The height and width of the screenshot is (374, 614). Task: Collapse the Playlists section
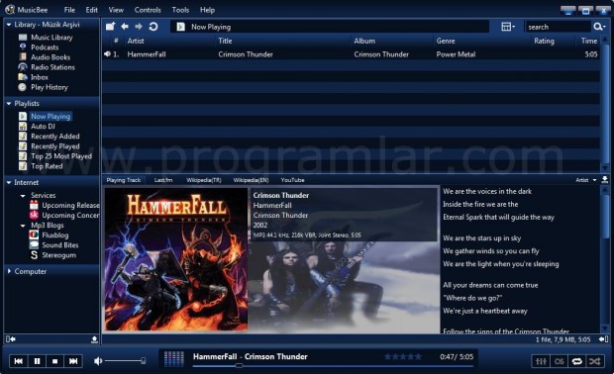(9, 103)
